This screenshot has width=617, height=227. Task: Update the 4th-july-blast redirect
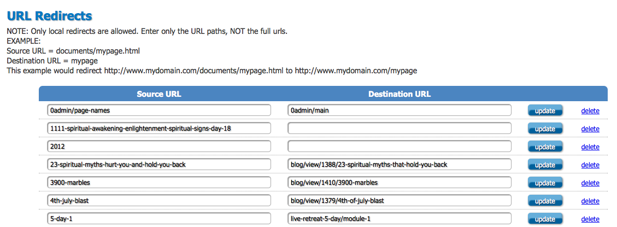(545, 201)
